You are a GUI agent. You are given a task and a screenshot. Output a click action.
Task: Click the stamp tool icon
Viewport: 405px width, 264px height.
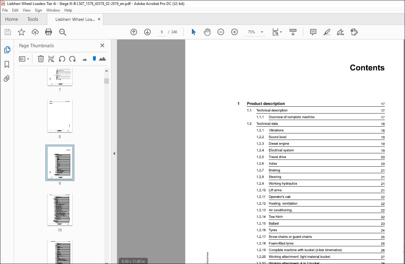[x=354, y=32]
